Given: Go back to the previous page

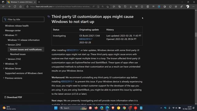Looking at the screenshot, I should pos(3,6).
